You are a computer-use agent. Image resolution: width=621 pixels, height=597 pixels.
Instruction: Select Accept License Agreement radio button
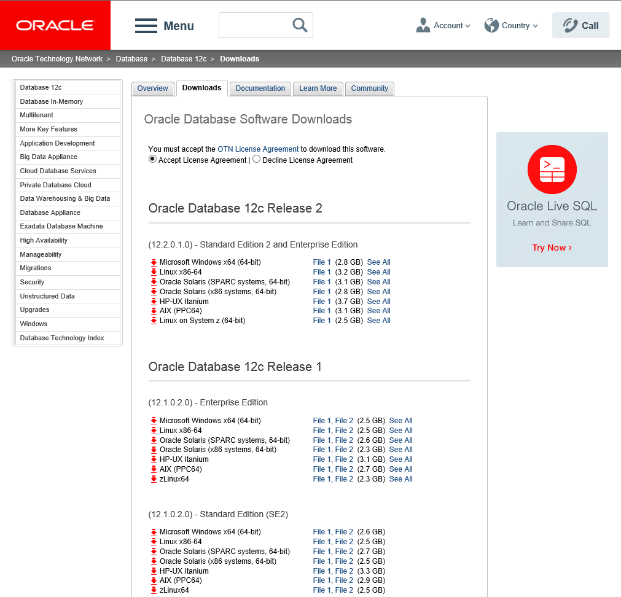(152, 159)
